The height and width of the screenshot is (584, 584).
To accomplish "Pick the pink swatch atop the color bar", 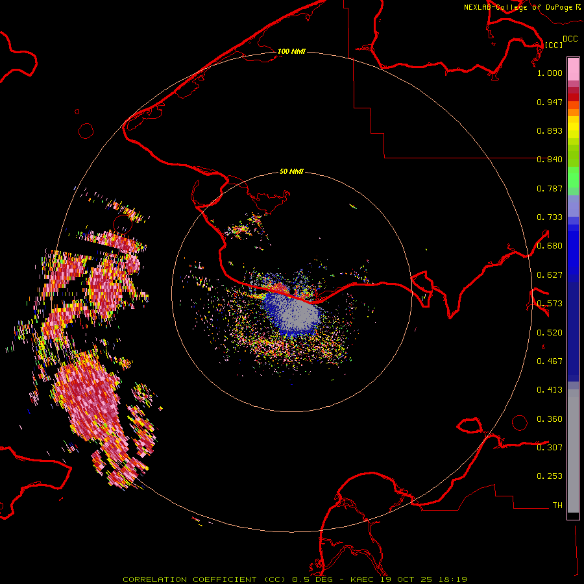I will (573, 69).
